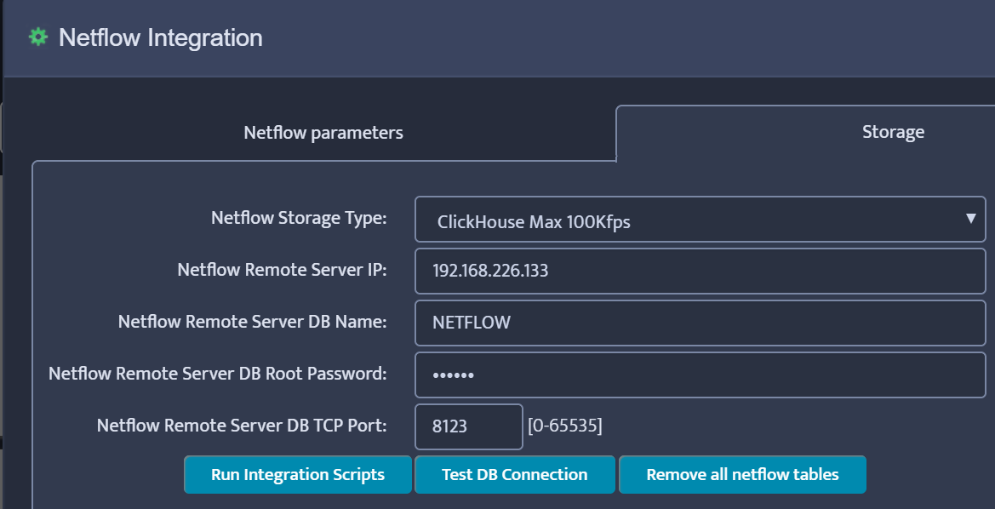The width and height of the screenshot is (995, 509).
Task: Click the Remove all netflow tables button
Action: (x=742, y=474)
